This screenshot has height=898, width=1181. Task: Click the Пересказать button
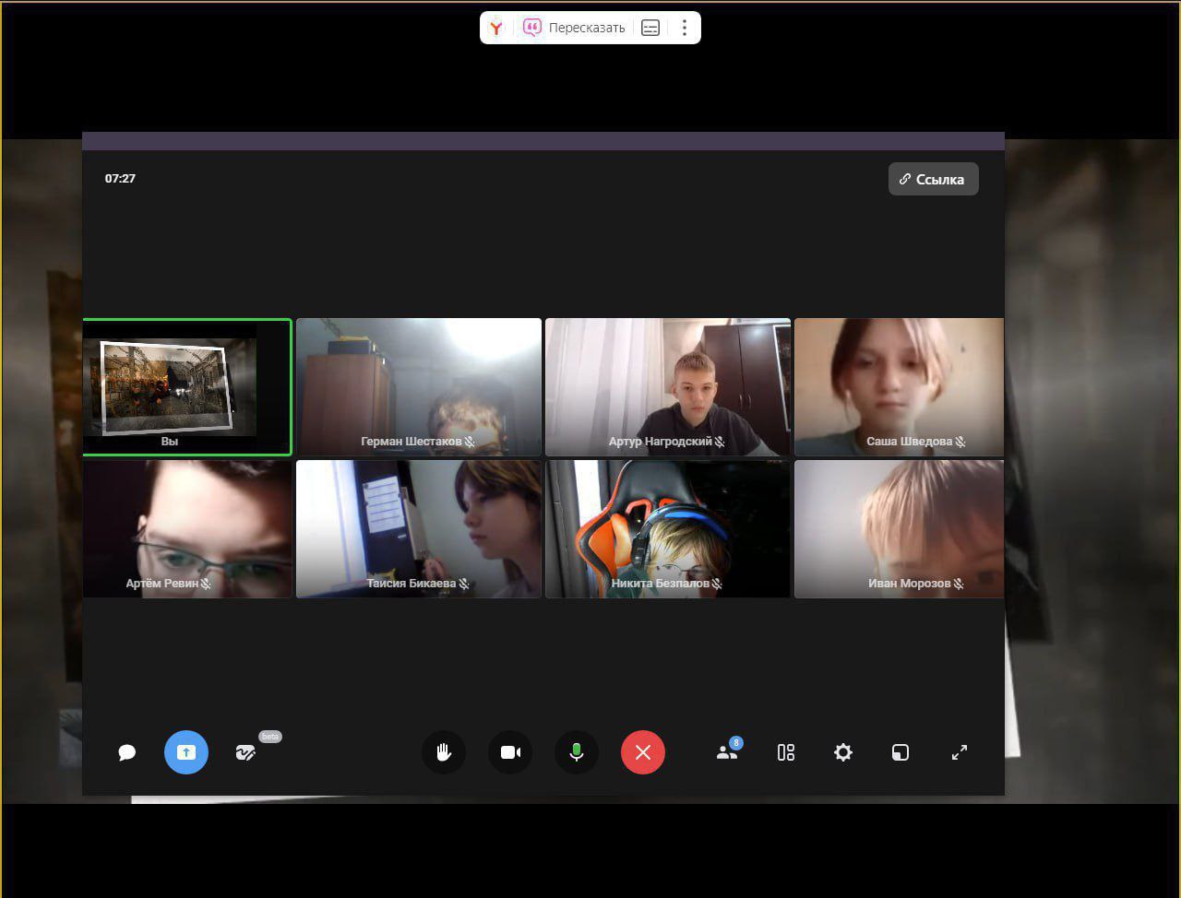point(574,28)
